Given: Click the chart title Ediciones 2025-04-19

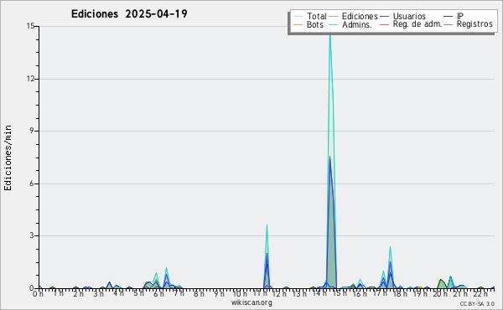Looking at the screenshot, I should 129,14.
